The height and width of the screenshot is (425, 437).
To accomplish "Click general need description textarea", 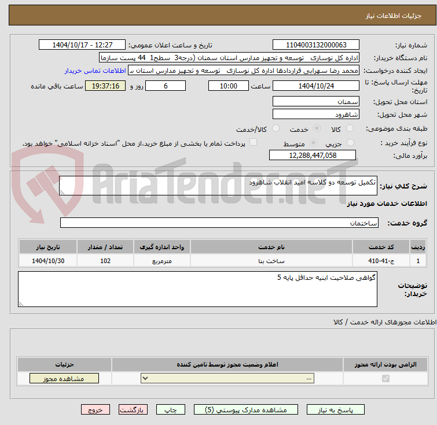I will click(x=218, y=186).
